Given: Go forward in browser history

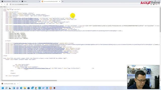Looking at the screenshot, I should pos(5,4).
